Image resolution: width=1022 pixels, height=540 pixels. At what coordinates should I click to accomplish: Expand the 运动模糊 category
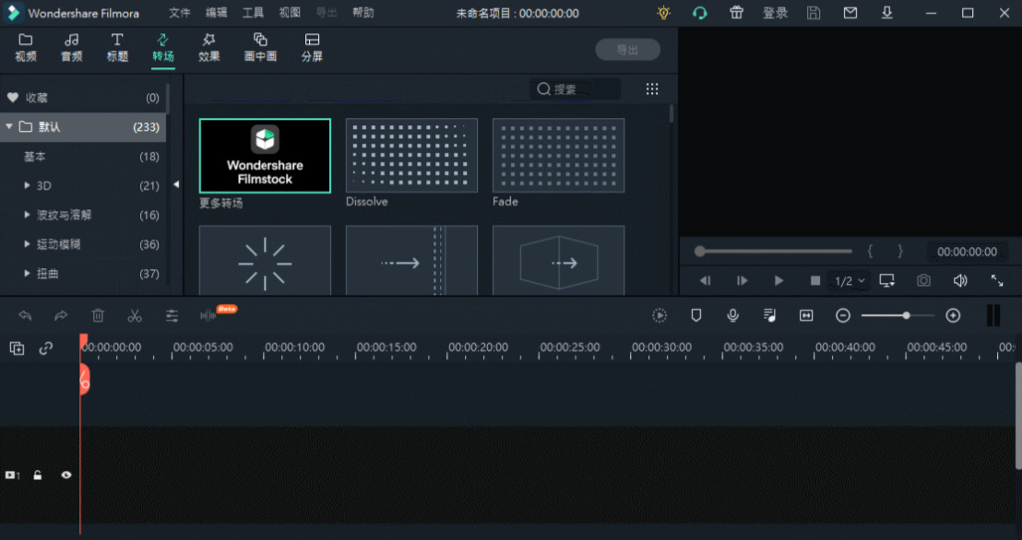tap(27, 244)
